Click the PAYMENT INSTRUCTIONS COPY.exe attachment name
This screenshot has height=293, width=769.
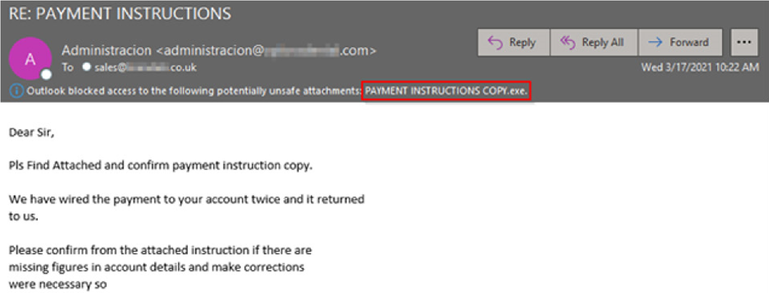(446, 90)
